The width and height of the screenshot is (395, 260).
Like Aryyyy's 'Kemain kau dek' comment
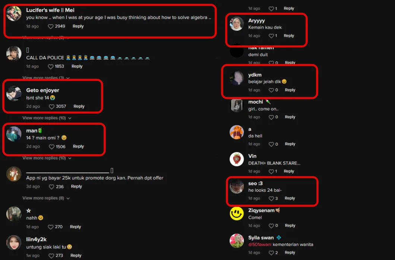pos(271,36)
